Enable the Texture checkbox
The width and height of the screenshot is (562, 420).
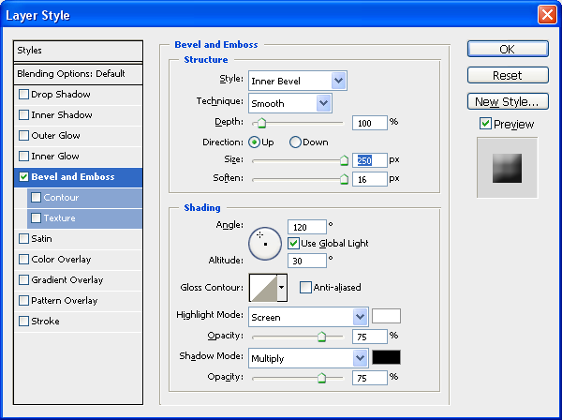pos(36,218)
